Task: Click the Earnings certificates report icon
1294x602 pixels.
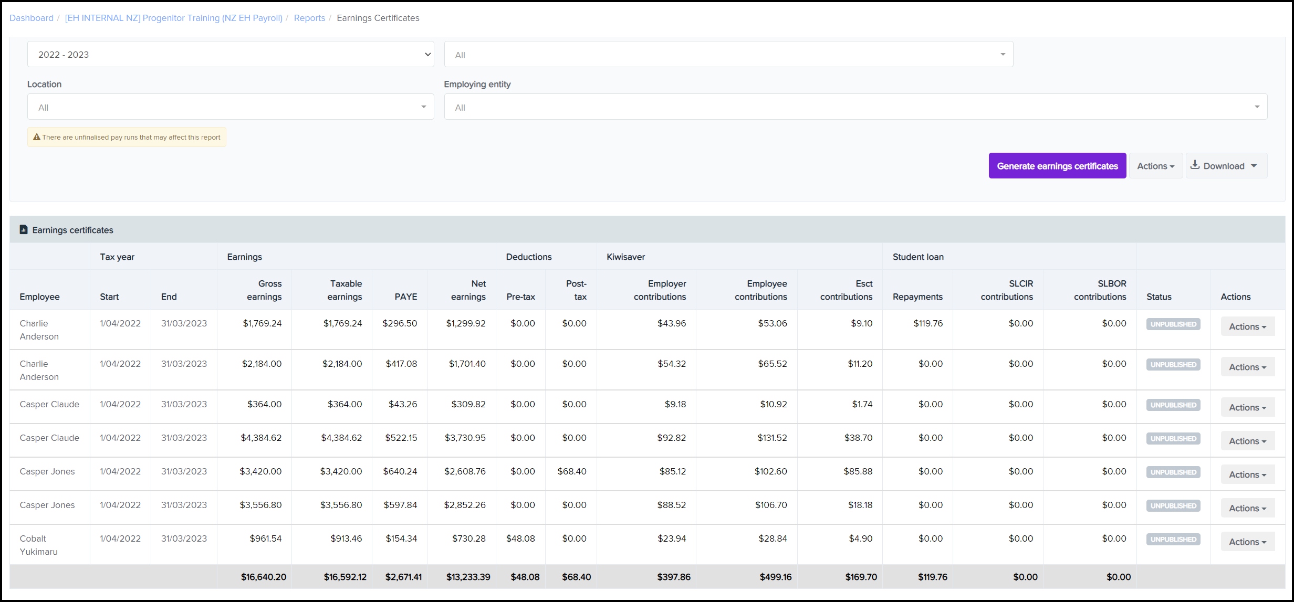Action: coord(23,230)
